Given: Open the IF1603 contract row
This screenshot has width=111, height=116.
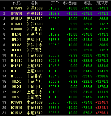Looking at the screenshot, I should click(55, 24).
